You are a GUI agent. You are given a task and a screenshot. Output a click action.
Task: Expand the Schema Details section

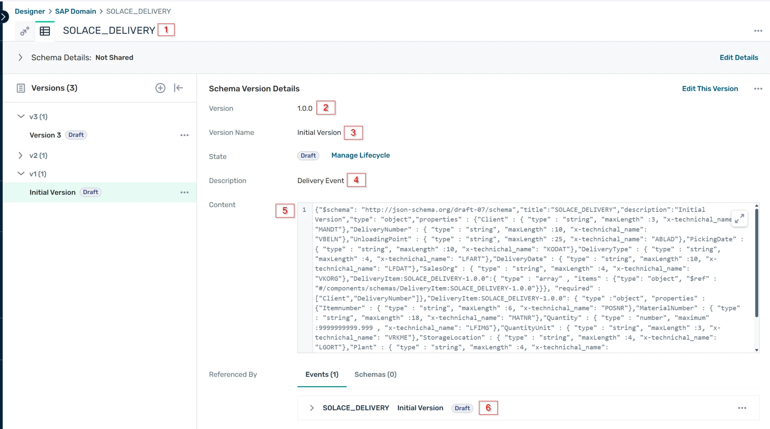click(x=20, y=58)
